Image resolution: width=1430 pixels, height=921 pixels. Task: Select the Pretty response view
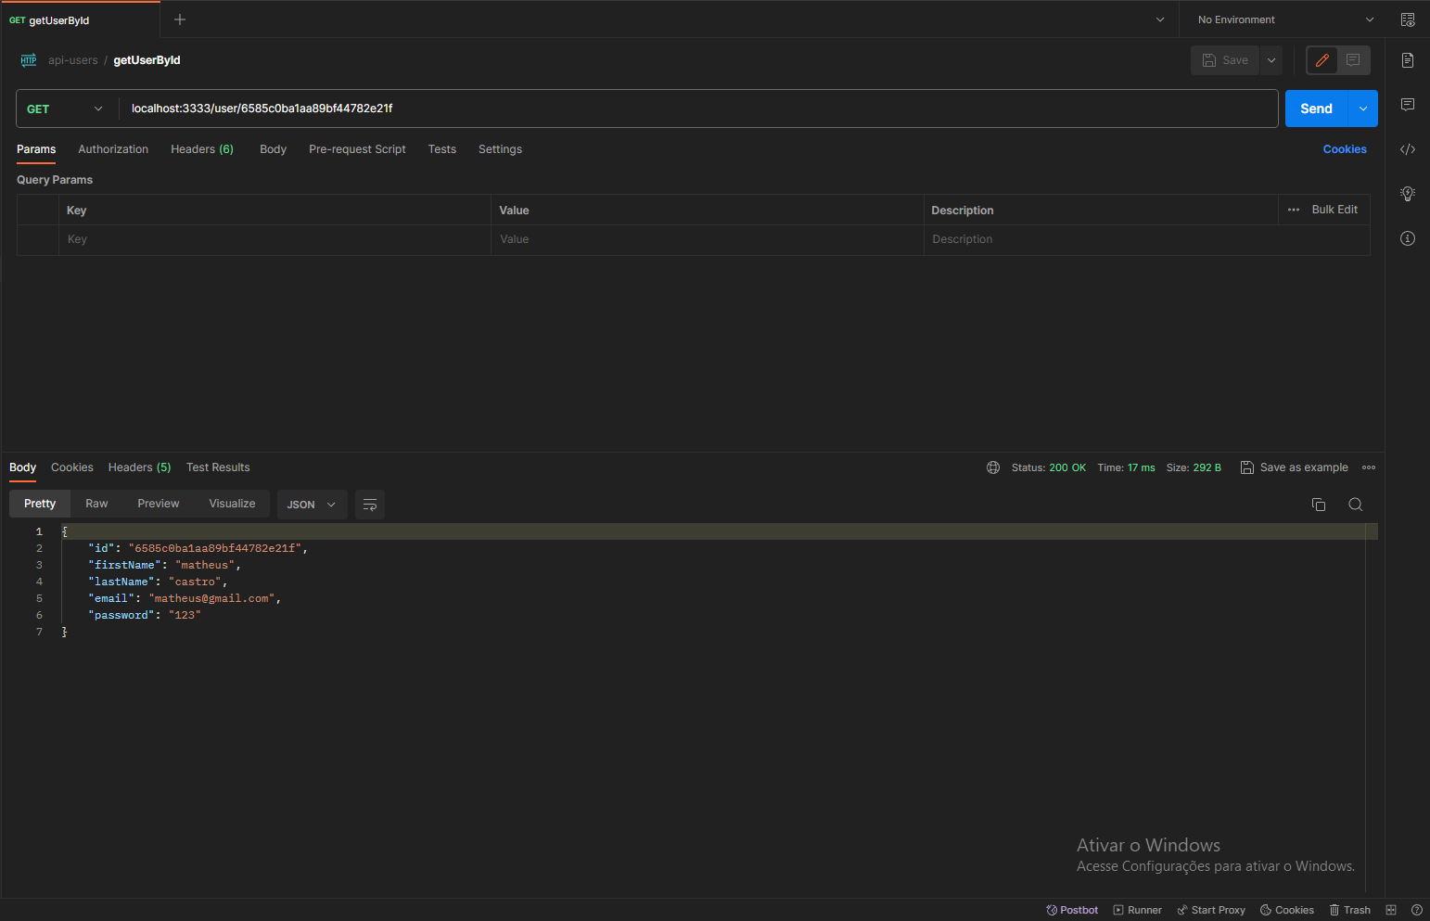click(40, 504)
